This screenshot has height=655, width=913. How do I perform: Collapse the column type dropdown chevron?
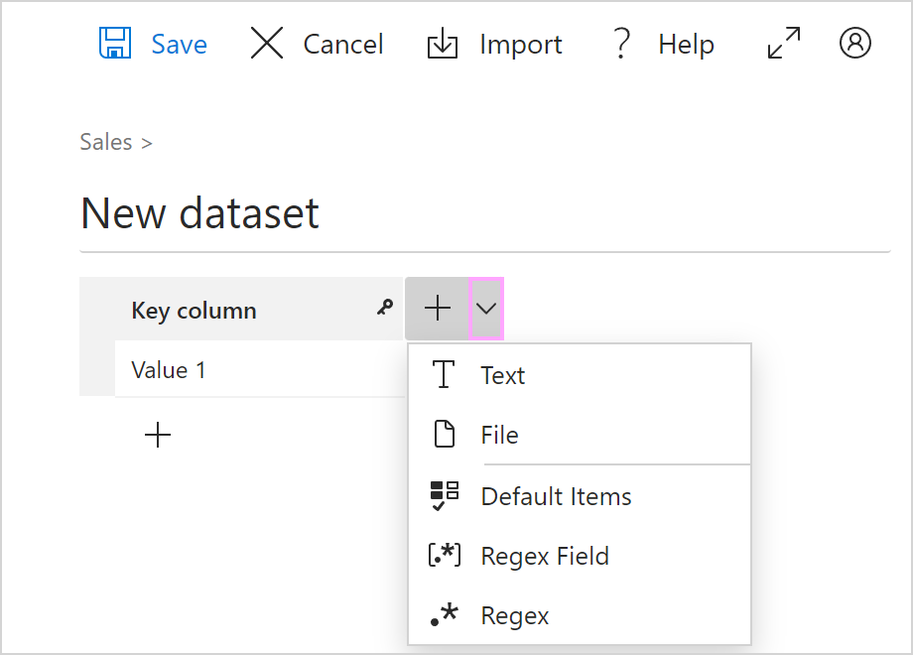[486, 309]
